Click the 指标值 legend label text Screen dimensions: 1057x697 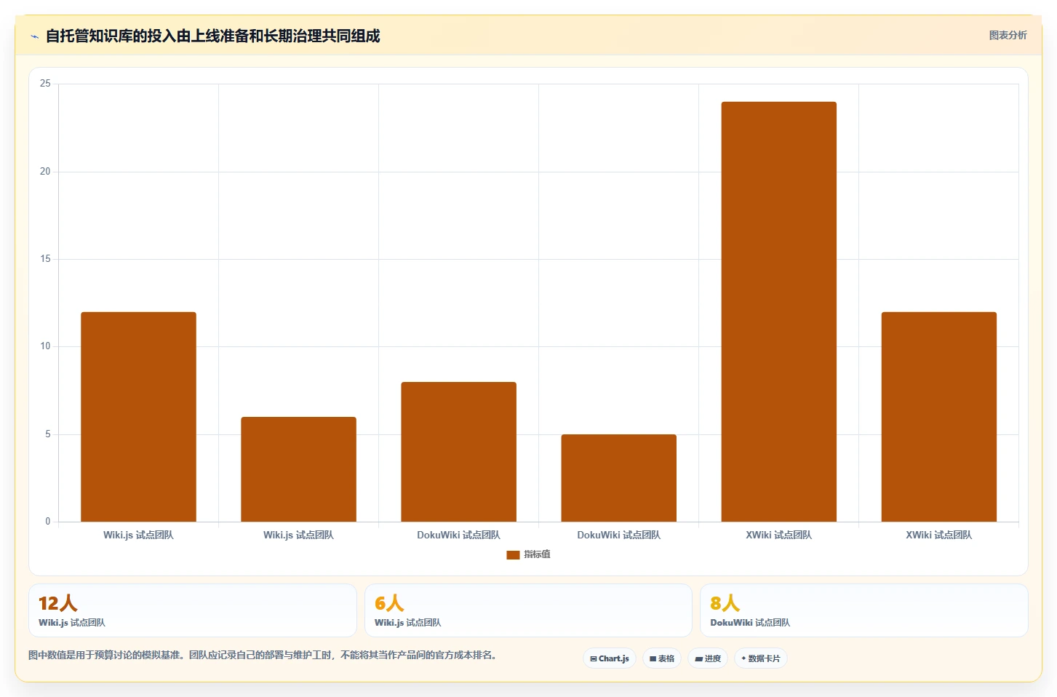[537, 554]
